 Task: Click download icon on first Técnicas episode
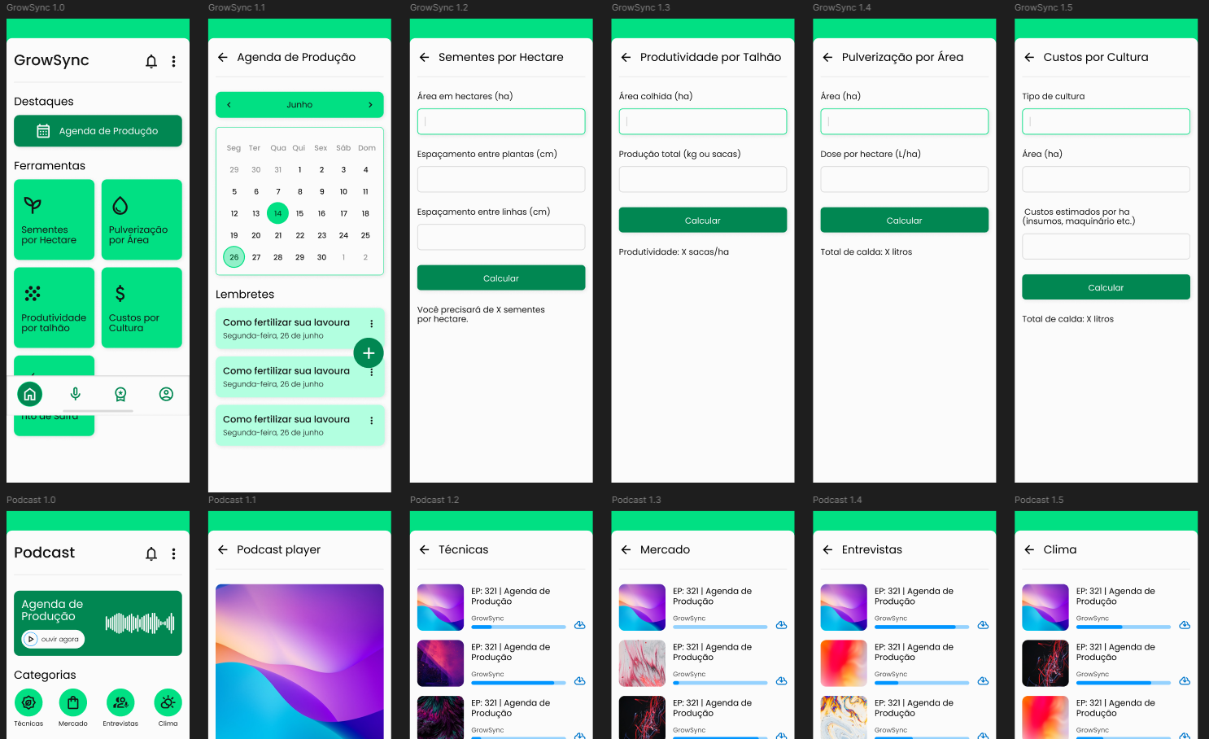(x=580, y=625)
